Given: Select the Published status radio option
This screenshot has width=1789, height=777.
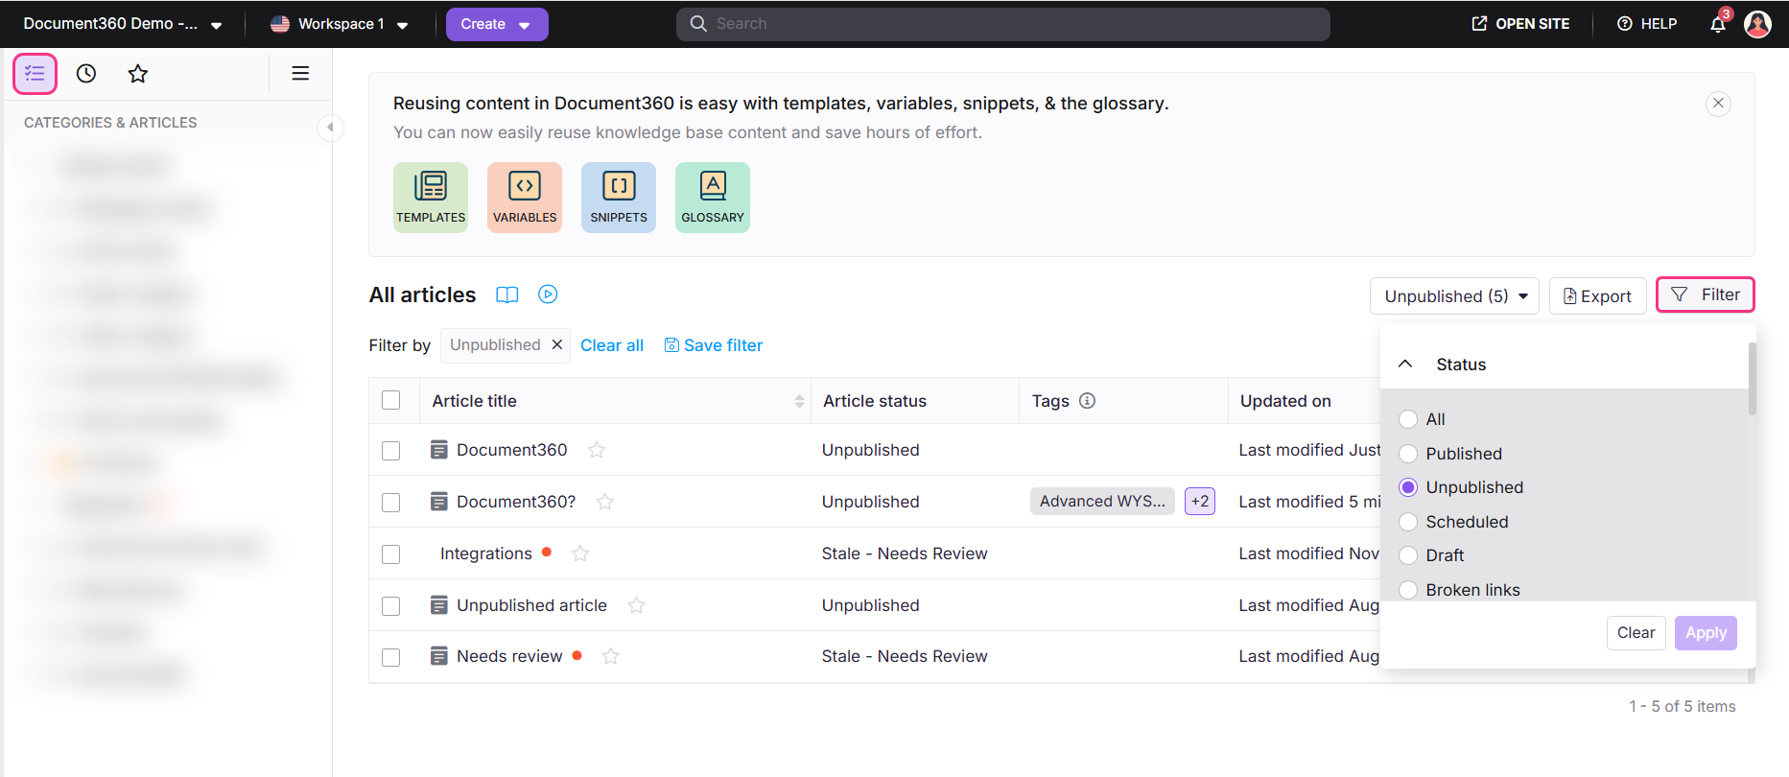Looking at the screenshot, I should pos(1408,454).
